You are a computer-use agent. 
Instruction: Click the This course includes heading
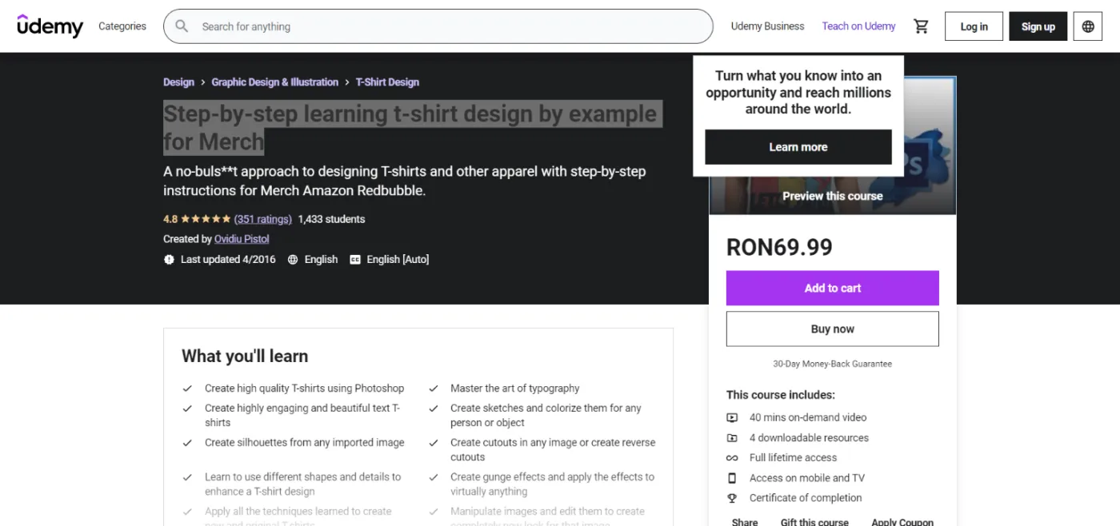(x=780, y=395)
